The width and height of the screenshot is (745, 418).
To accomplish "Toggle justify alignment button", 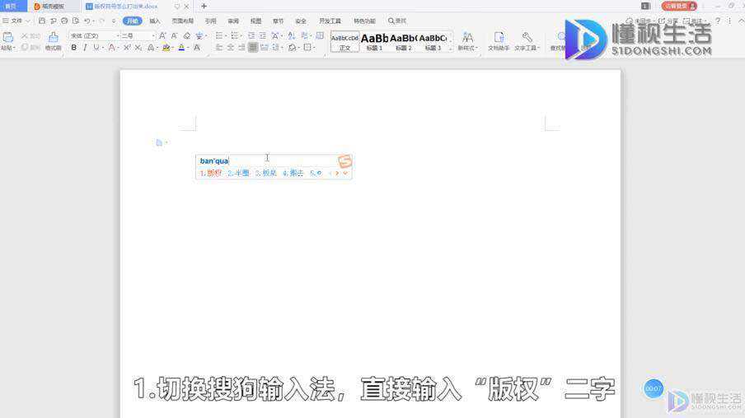I will pos(253,48).
